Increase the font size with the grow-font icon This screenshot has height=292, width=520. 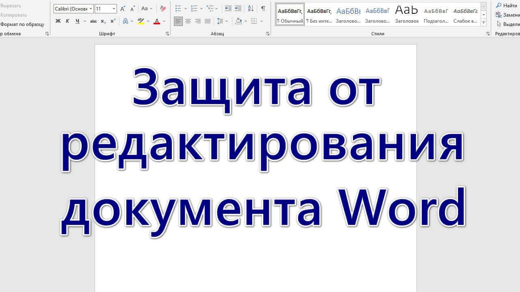click(x=123, y=9)
